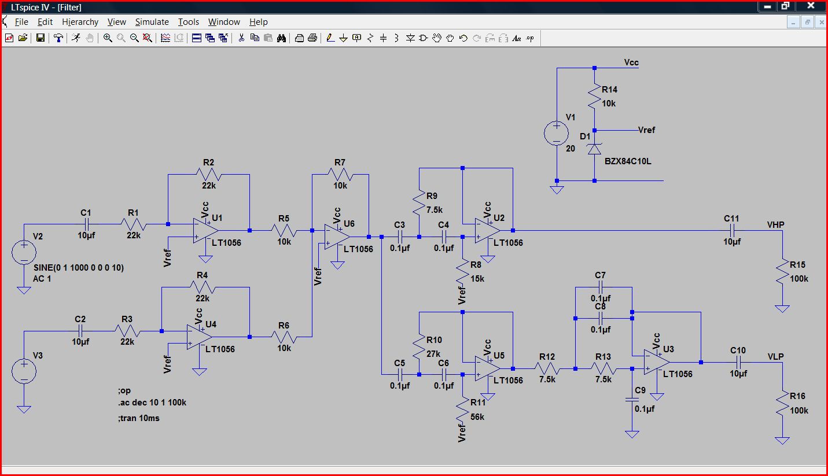Select the Draw Wire pencil tool
This screenshot has height=476, width=828.
[330, 38]
